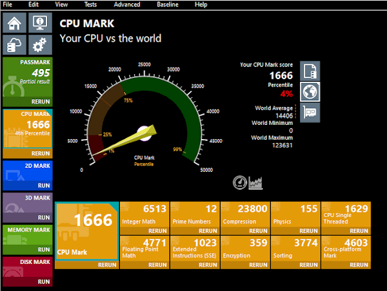
Task: Rerun the Sorting test
Action: pyautogui.click(x=295, y=265)
